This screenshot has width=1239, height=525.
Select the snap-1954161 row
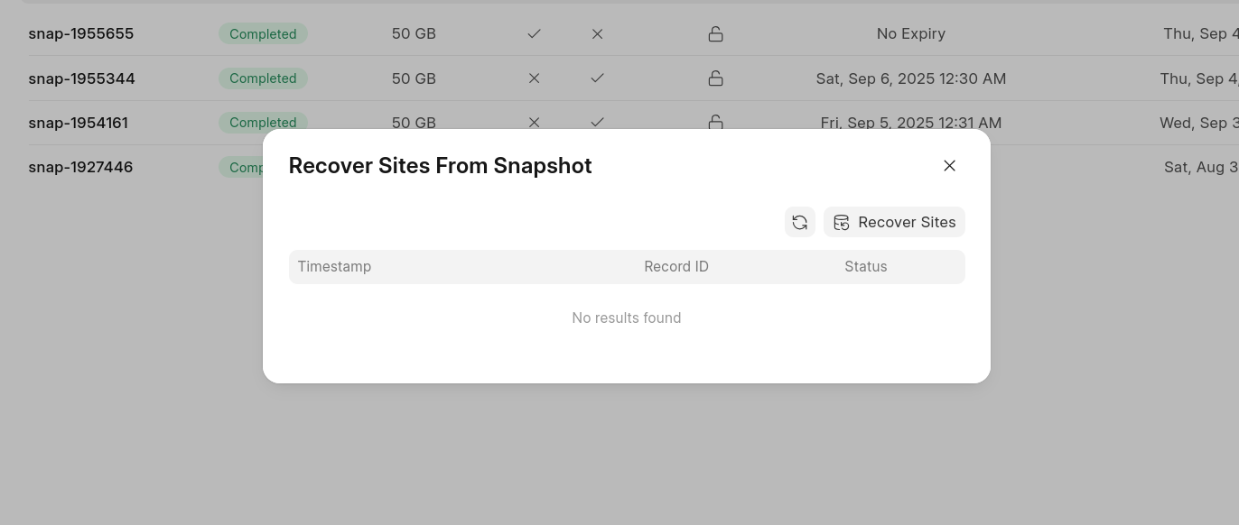point(78,123)
